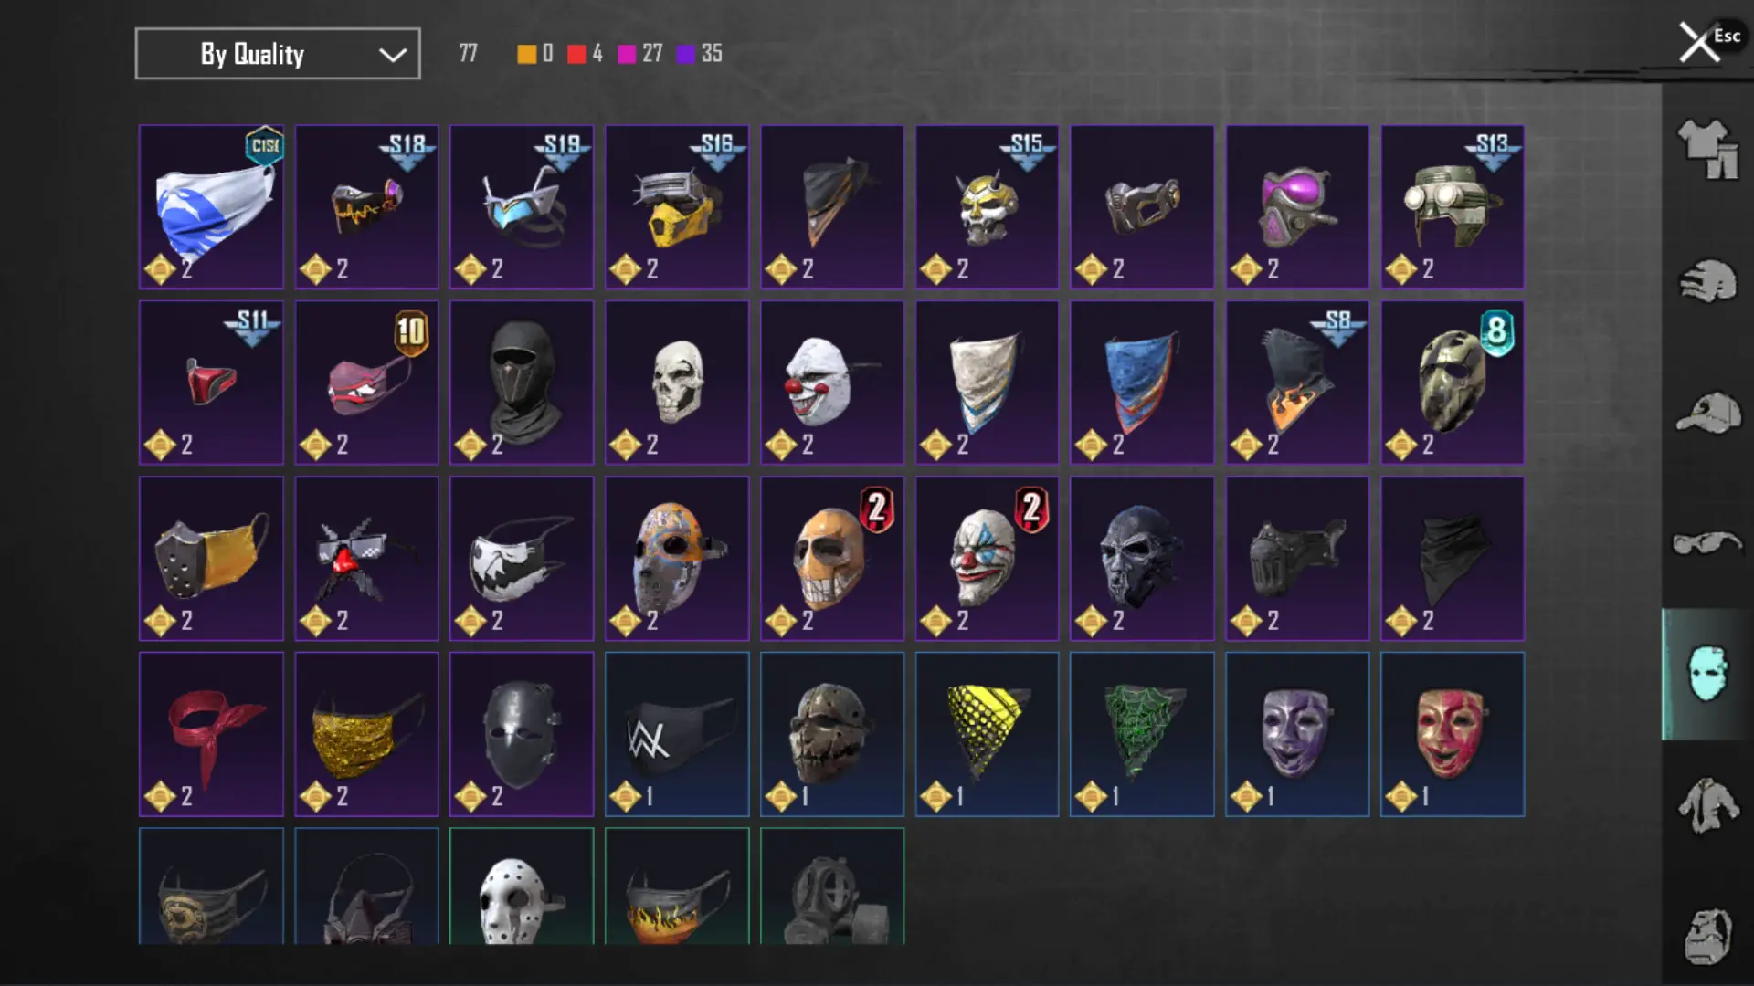Select the face mask category icon
This screenshot has height=986, width=1754.
click(x=1707, y=674)
